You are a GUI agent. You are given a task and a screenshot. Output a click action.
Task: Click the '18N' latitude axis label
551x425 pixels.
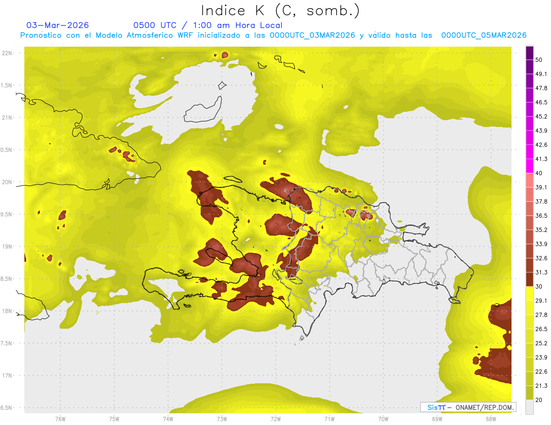tap(6, 311)
